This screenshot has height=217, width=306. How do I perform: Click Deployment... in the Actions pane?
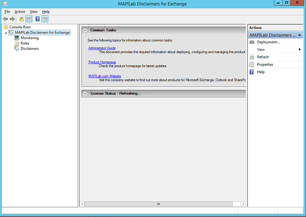coord(268,42)
